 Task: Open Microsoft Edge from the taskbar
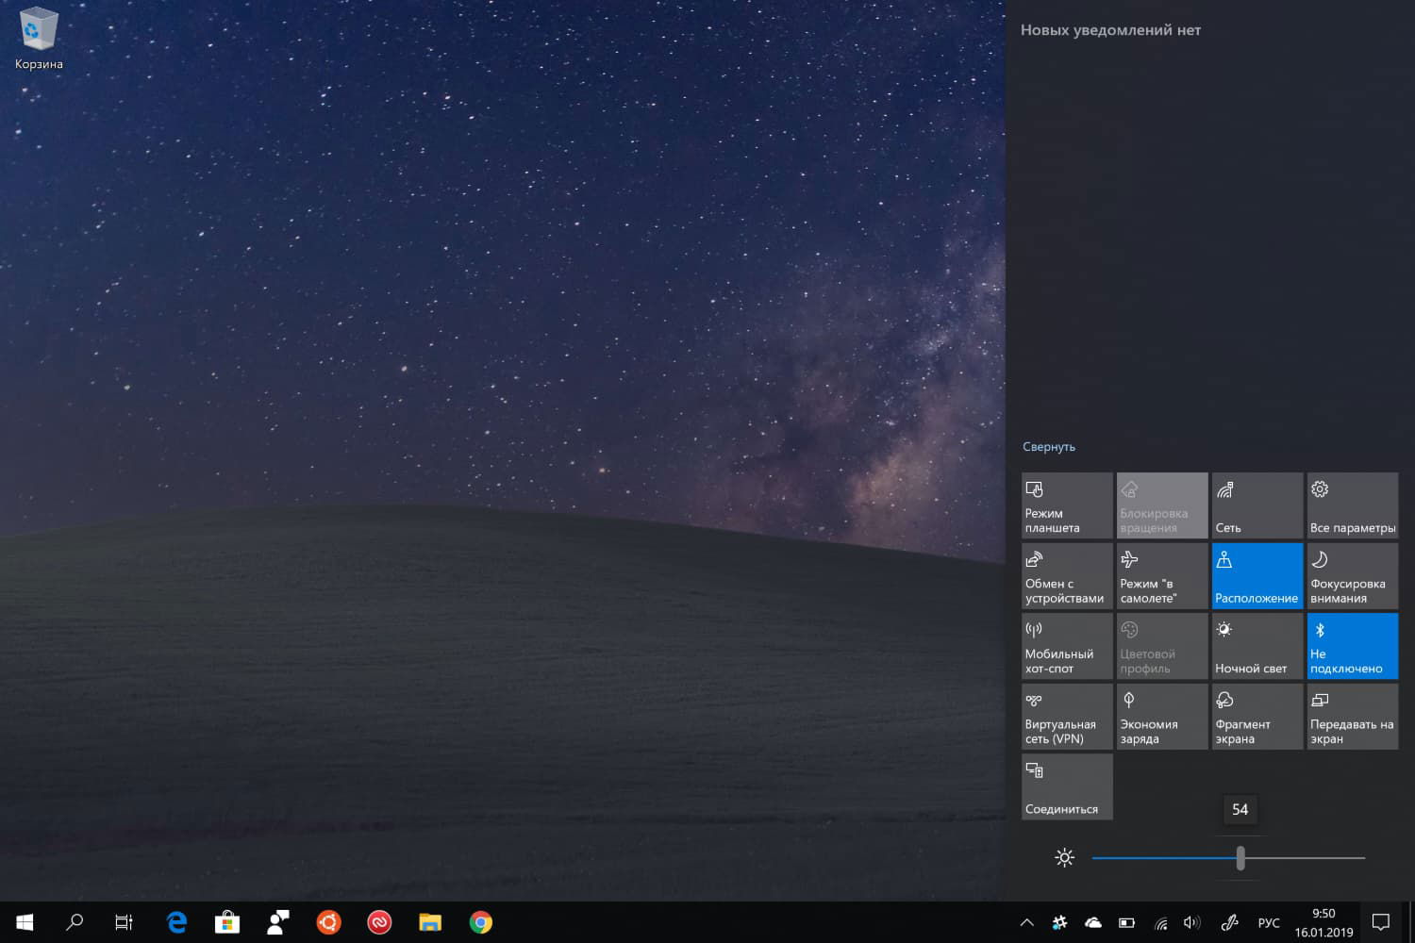point(175,922)
